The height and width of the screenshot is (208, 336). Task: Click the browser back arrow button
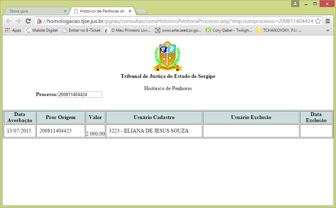point(8,21)
